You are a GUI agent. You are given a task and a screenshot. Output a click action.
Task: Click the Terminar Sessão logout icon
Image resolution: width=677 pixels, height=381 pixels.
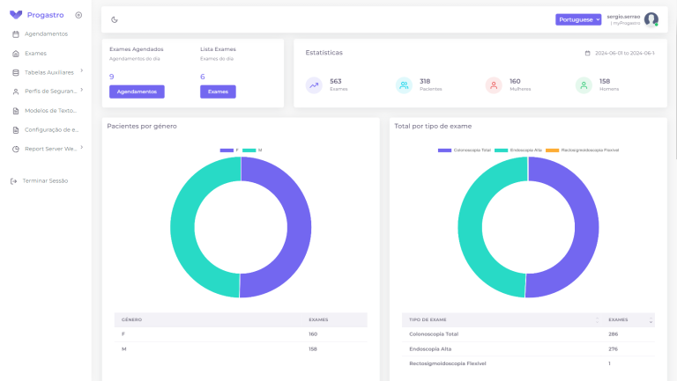[x=13, y=181]
